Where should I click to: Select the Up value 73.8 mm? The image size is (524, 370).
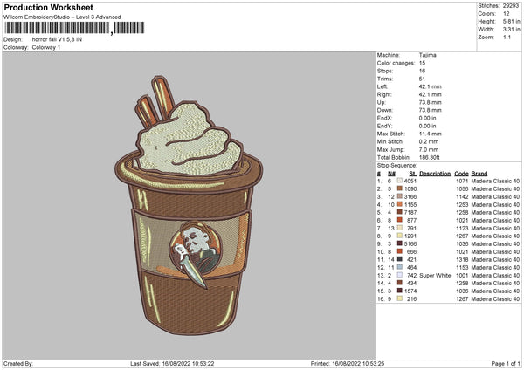coord(430,102)
